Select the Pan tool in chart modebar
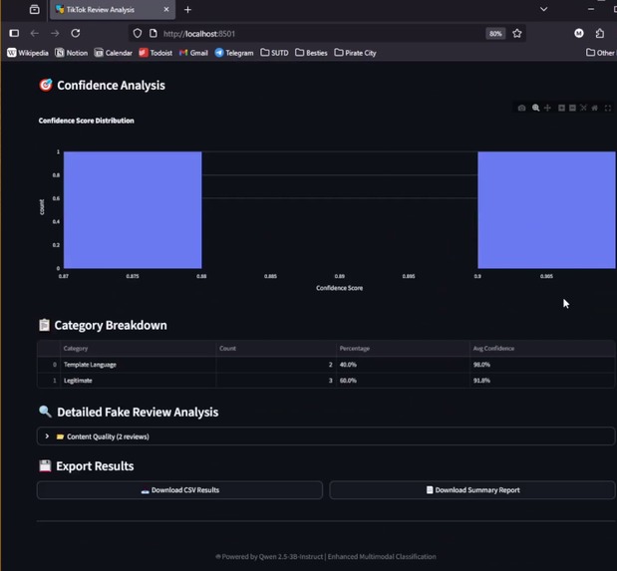 (547, 108)
